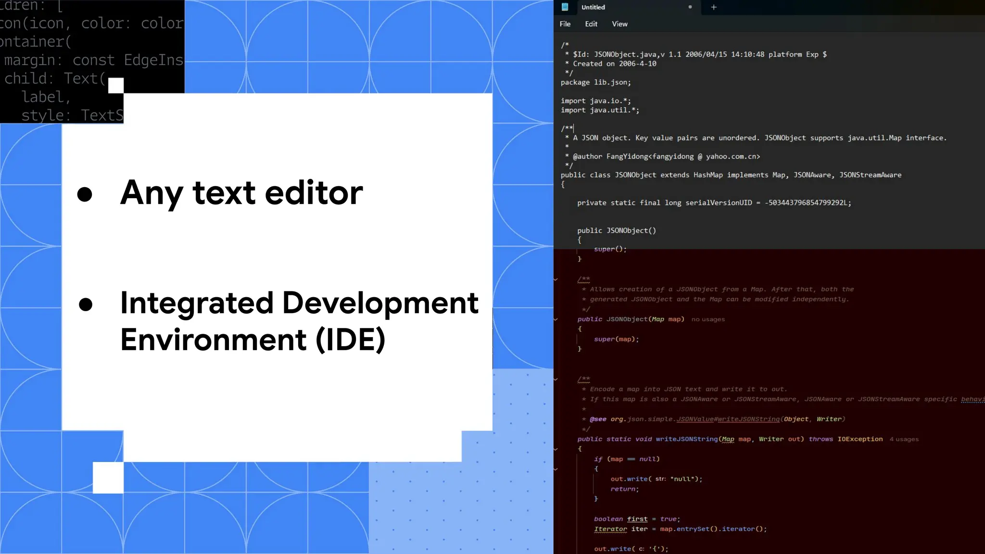985x554 pixels.
Task: Add a new Notepad tab with plus icon
Action: tap(714, 7)
